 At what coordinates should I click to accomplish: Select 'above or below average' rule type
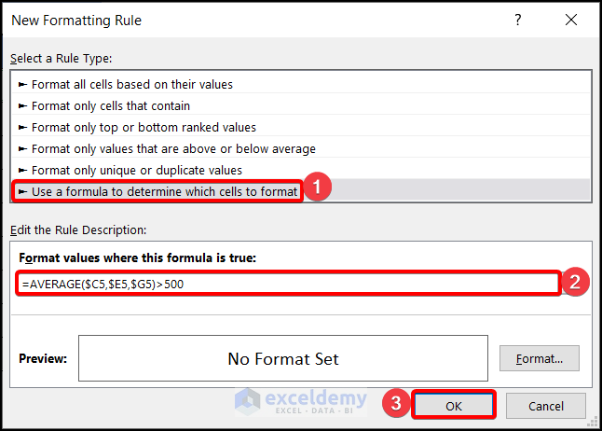coord(173,148)
